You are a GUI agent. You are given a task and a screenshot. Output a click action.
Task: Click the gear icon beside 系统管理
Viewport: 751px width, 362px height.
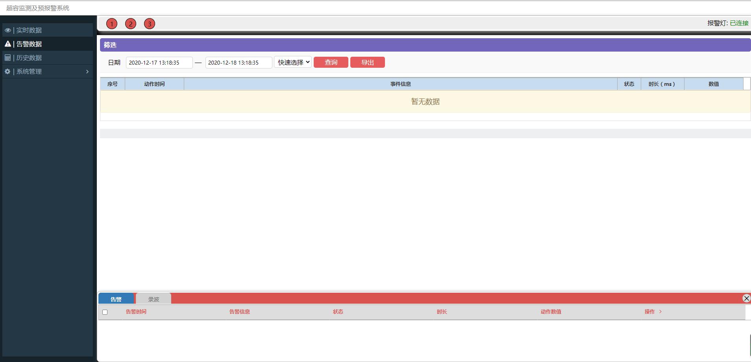coord(7,71)
